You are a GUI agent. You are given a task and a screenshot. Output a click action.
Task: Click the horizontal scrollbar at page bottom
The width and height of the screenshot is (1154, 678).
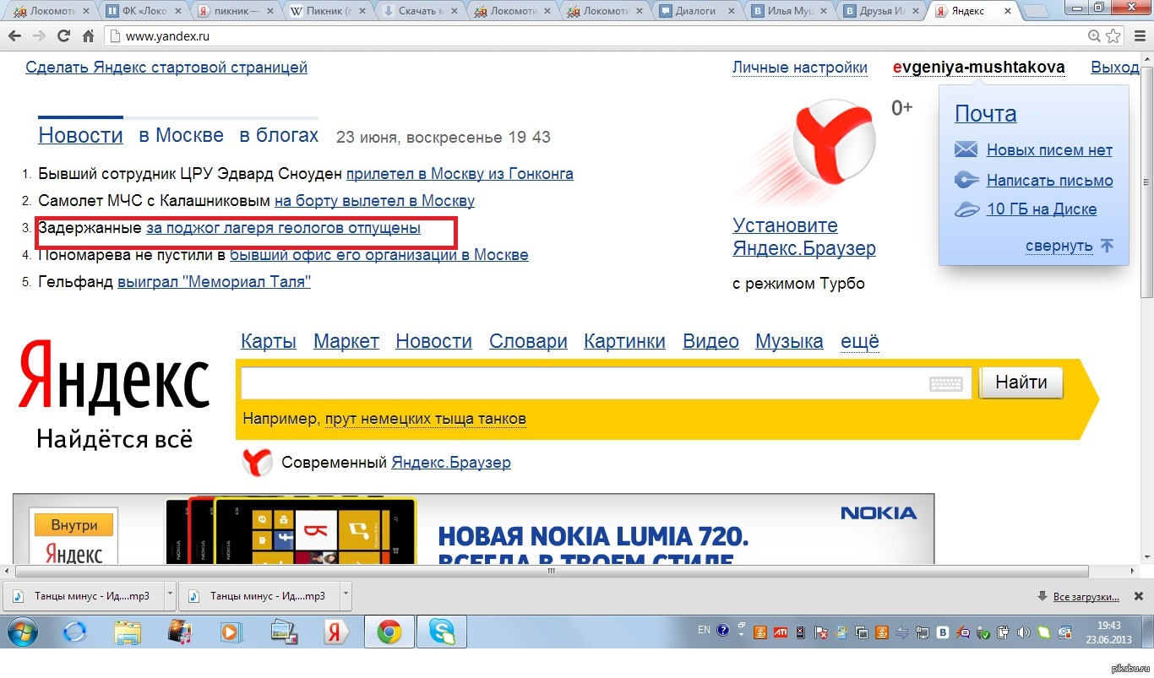pyautogui.click(x=553, y=571)
